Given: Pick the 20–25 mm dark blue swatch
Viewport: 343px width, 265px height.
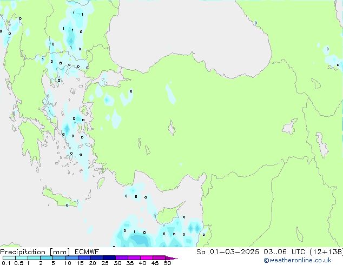Looking at the screenshot, I should pos(96,258).
